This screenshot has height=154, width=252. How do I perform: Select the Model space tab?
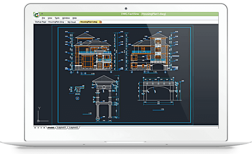point(51,128)
